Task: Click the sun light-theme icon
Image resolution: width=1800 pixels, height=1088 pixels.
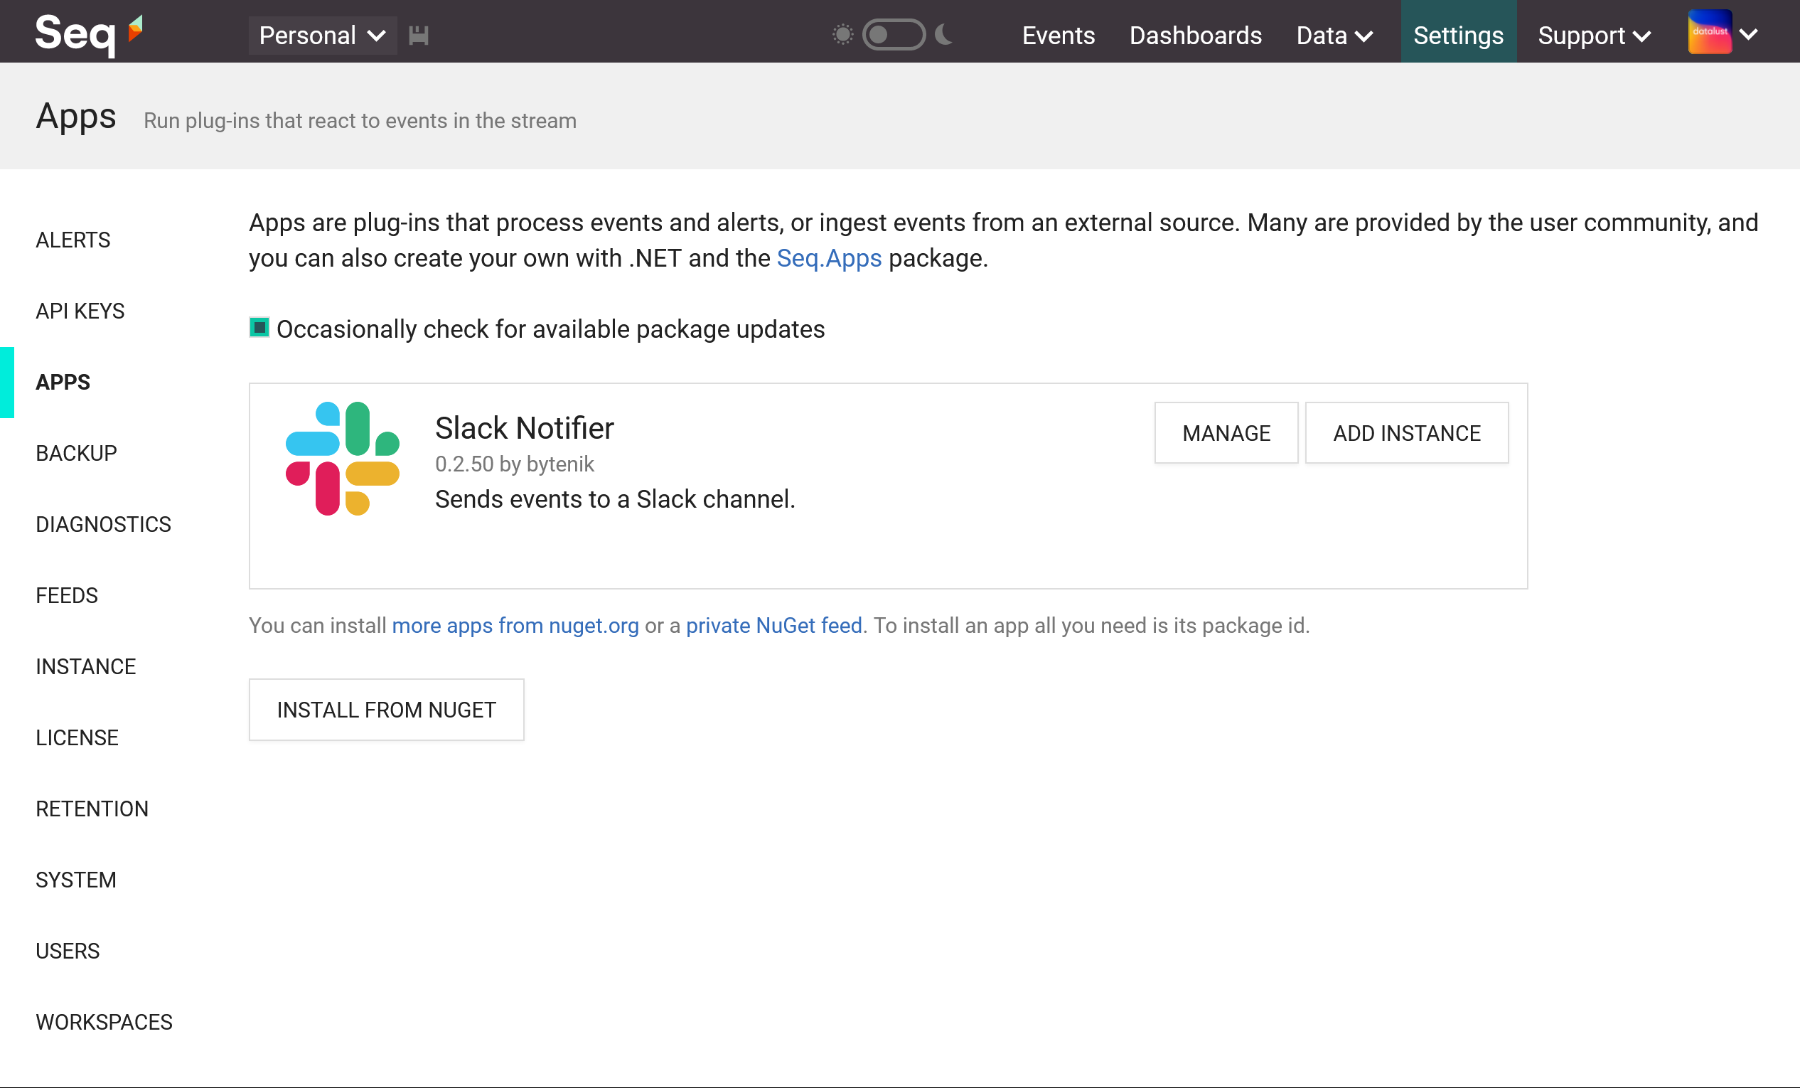Action: point(842,34)
